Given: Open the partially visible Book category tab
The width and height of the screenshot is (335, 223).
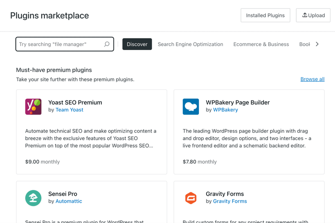Looking at the screenshot, I should (x=304, y=44).
